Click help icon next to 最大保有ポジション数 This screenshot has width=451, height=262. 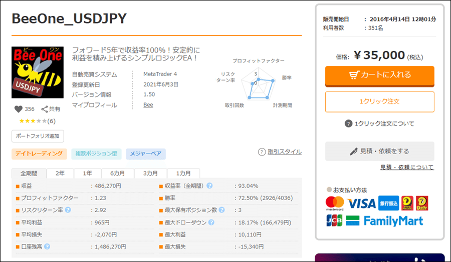(221, 210)
